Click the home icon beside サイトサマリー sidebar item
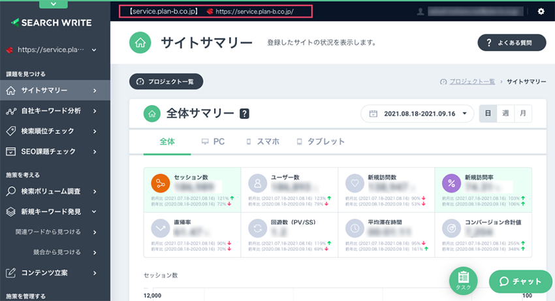The width and height of the screenshot is (555, 301). coord(10,91)
